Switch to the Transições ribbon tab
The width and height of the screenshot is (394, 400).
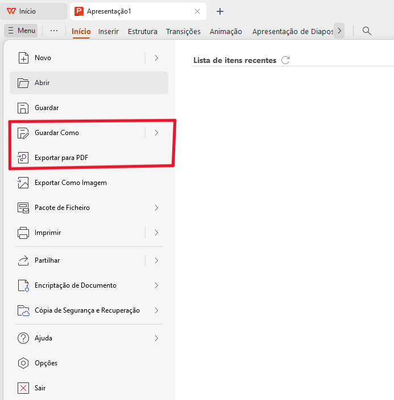click(x=183, y=31)
